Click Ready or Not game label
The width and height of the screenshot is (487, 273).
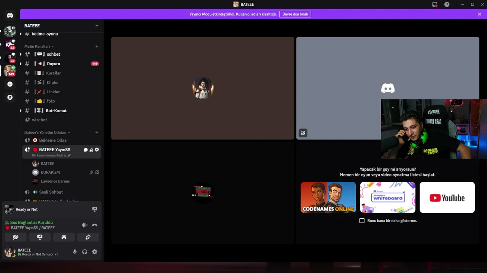(27, 209)
